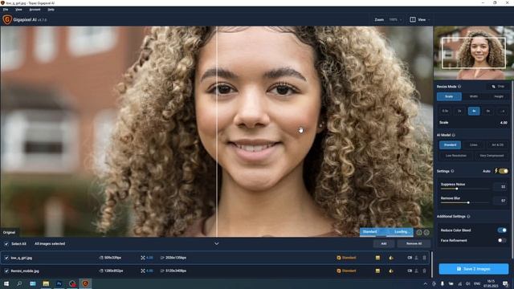Click the sad face rating icon on the preview
The width and height of the screenshot is (514, 289).
tap(426, 232)
